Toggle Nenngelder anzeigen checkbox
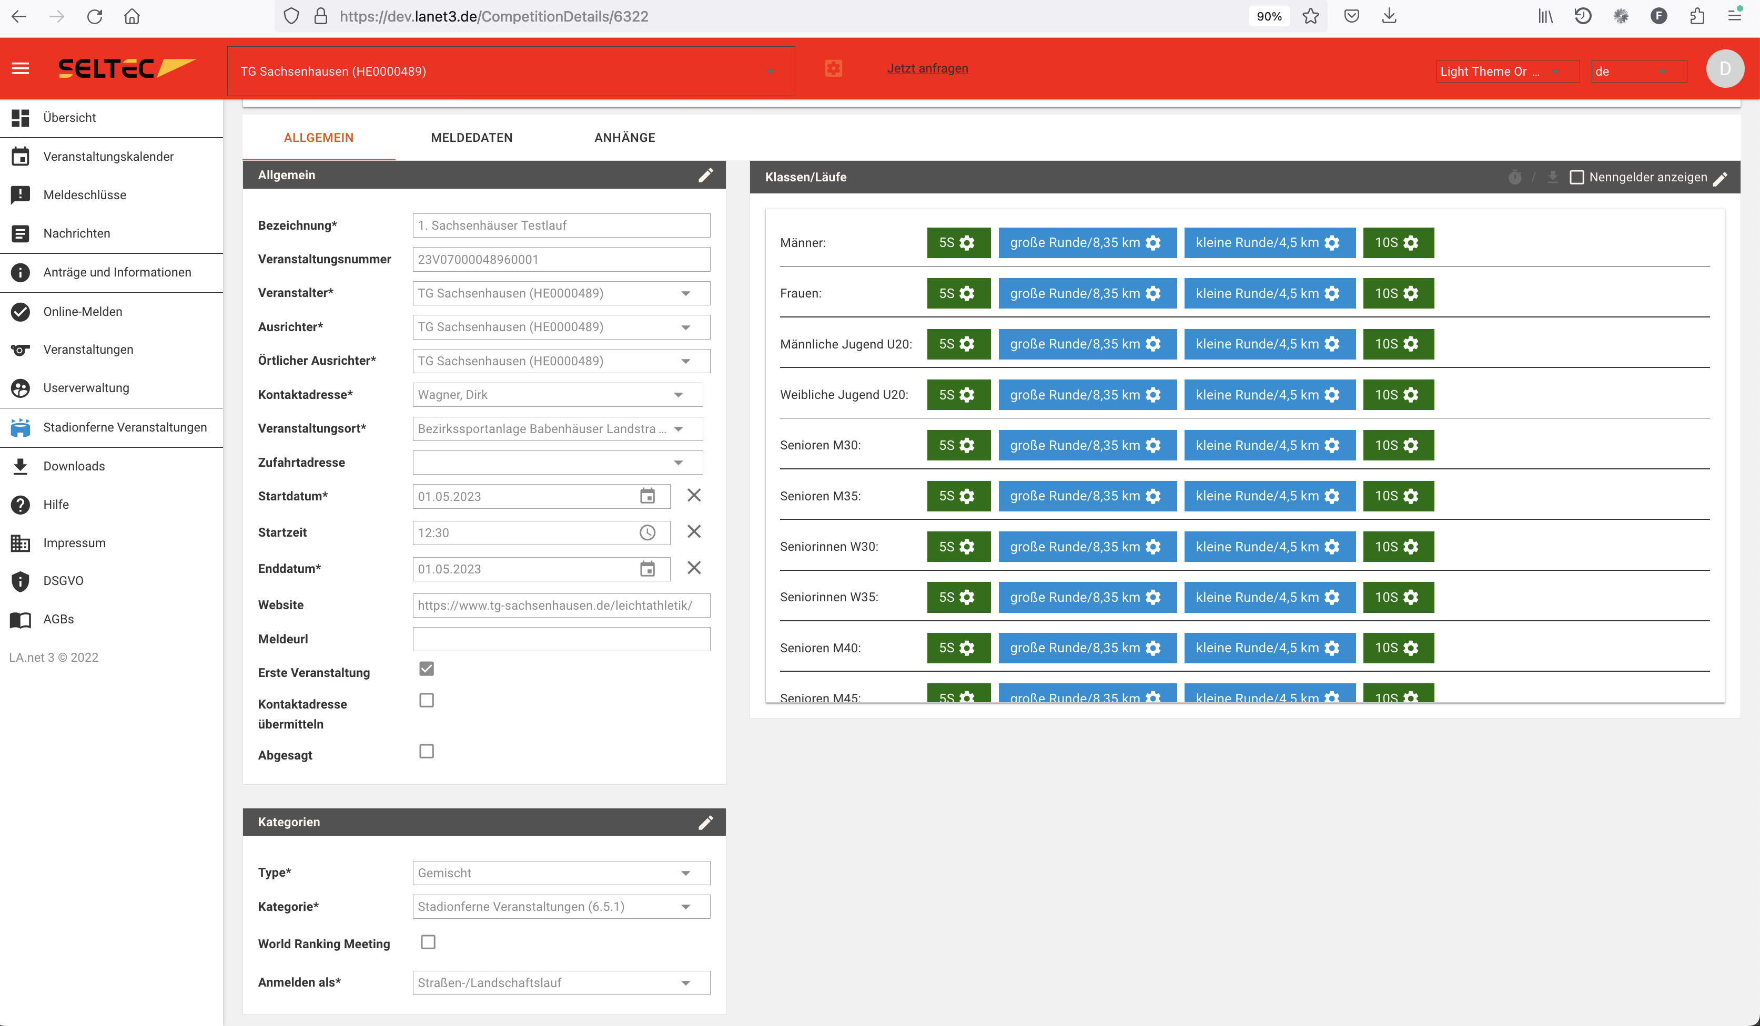 [1576, 177]
